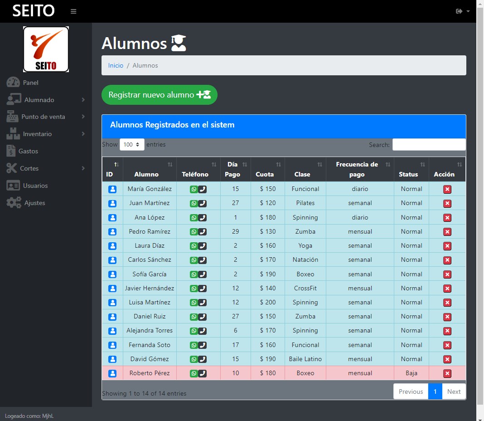Click the red X icon for Roberto Pérez
The image size is (484, 421).
tap(447, 373)
